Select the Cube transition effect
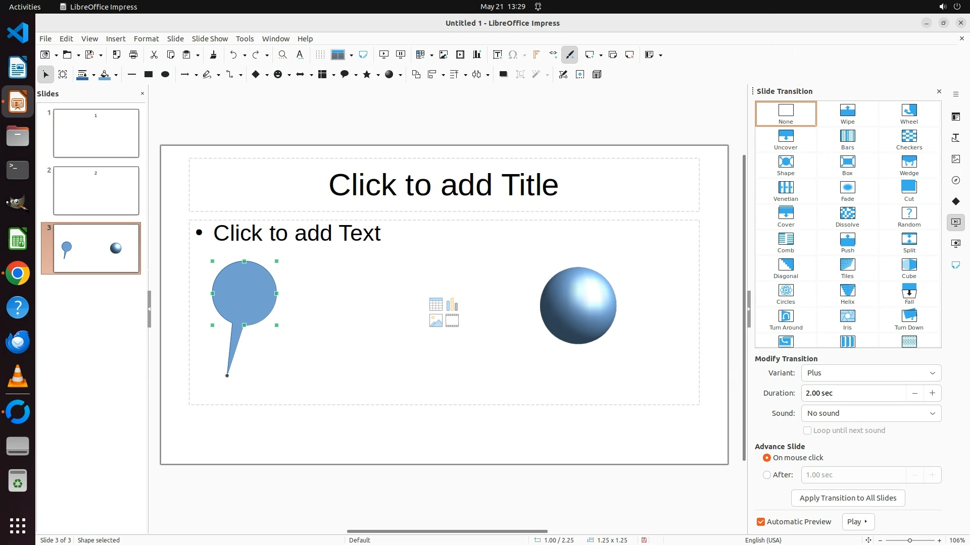970x545 pixels. (909, 268)
